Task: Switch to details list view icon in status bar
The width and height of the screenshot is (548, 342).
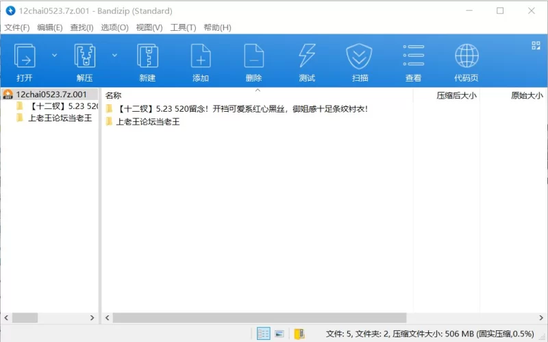Action: (263, 334)
